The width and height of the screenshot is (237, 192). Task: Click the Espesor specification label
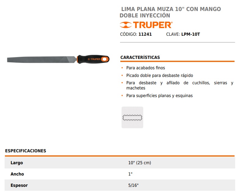(19, 185)
